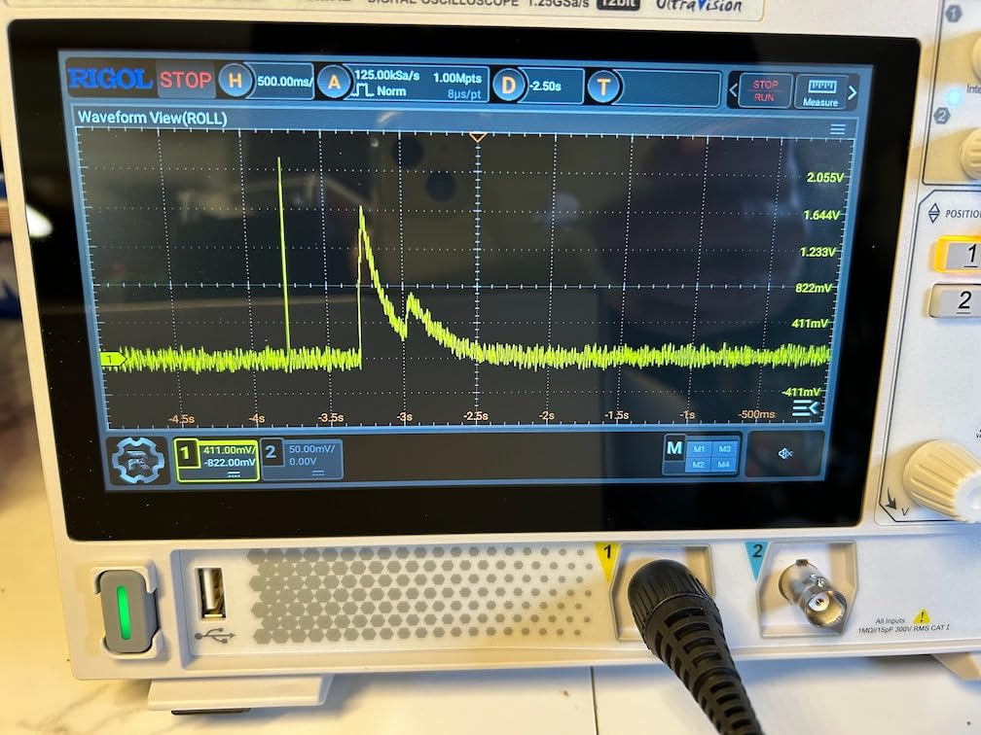Open the gear function navigation menu

click(137, 461)
